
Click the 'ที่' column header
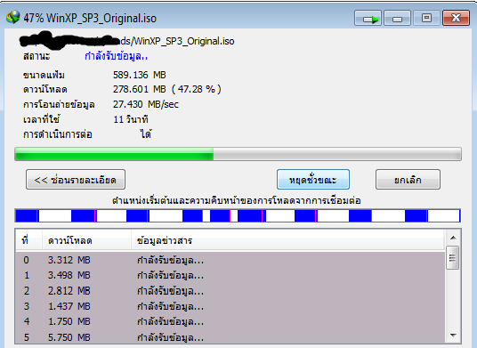(x=28, y=240)
